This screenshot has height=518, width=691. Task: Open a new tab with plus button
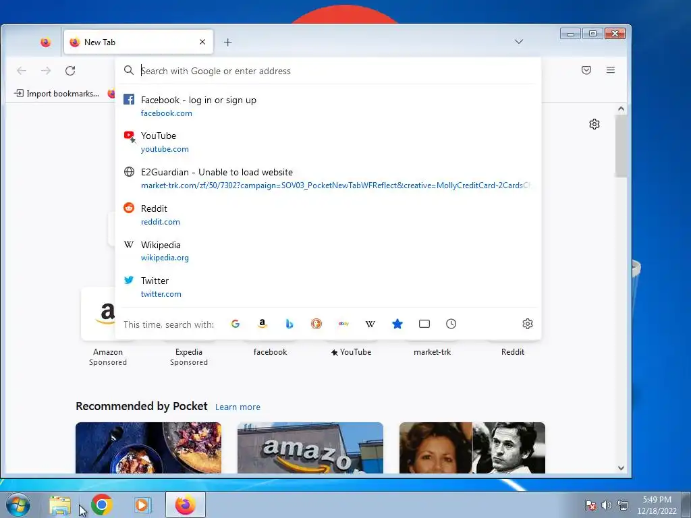click(227, 42)
